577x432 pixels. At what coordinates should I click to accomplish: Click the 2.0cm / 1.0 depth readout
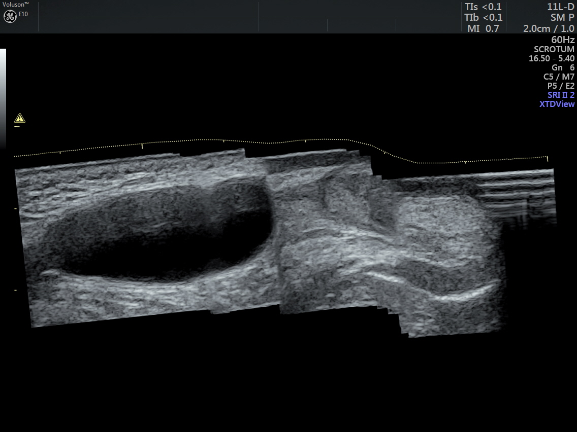point(549,28)
